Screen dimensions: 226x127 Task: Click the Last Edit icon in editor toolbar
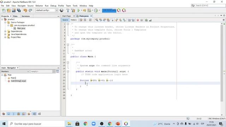(81, 20)
